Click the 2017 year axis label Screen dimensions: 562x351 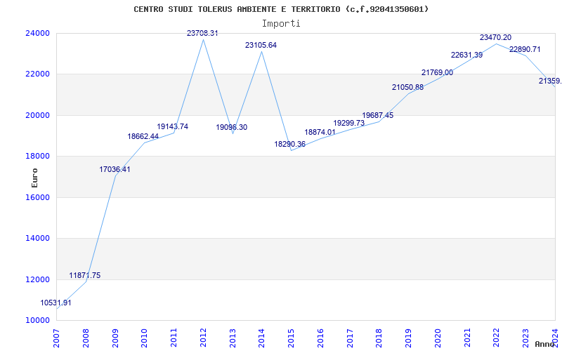(x=350, y=338)
